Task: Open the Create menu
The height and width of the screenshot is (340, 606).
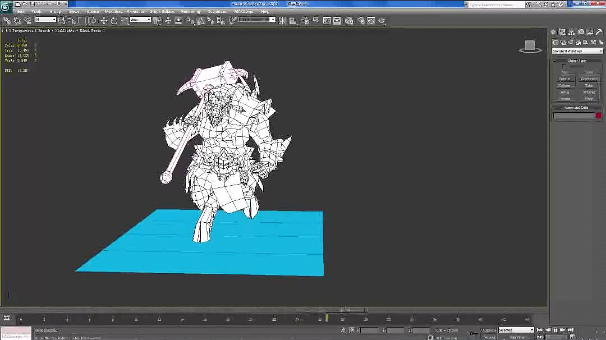Action: tap(93, 12)
